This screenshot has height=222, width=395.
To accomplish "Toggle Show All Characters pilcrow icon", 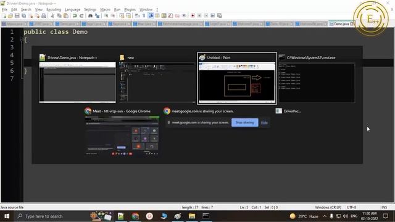I will coord(144,16).
